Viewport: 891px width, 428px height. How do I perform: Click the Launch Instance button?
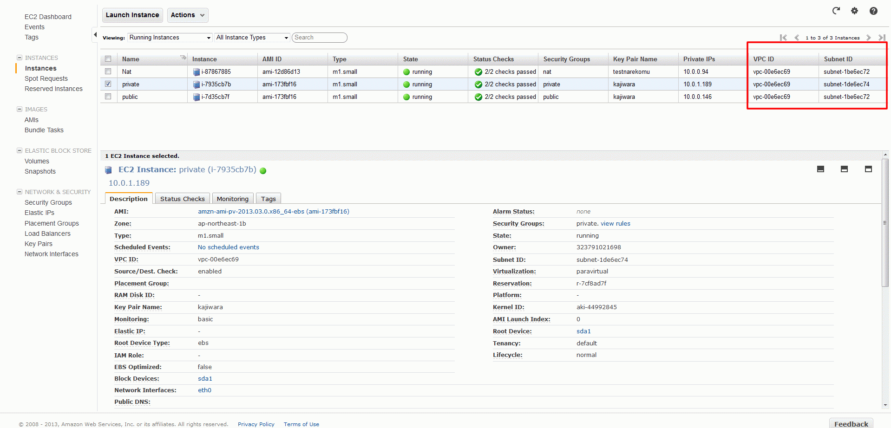pyautogui.click(x=132, y=15)
